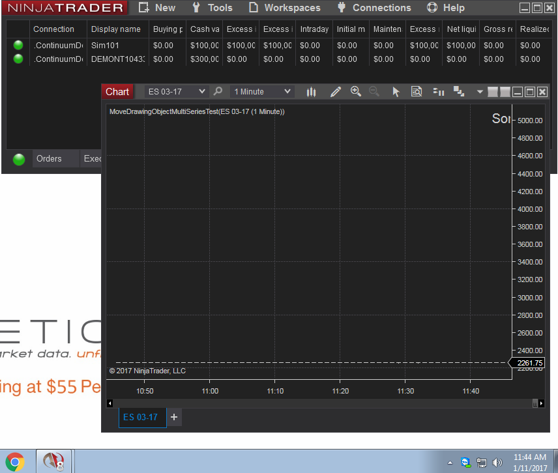Viewport: 558px width, 473px height.
Task: Open NinjaTrader 8 taskbar icon
Action: point(53,462)
